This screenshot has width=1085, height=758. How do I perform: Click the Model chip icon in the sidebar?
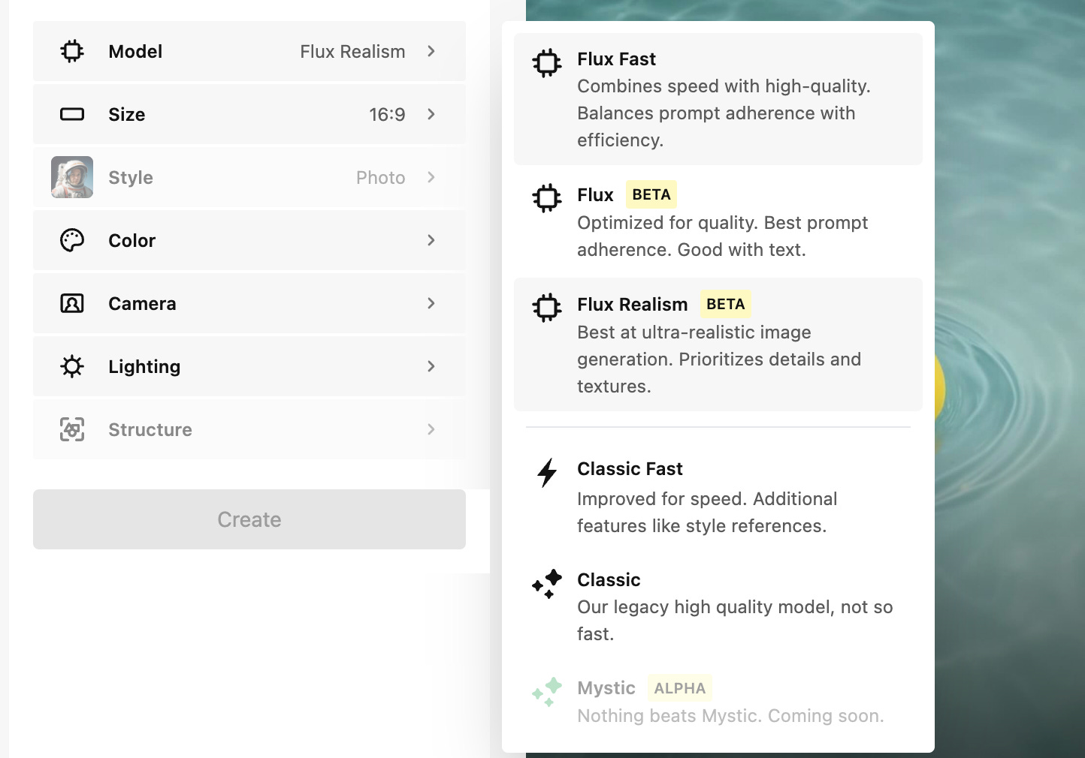[71, 51]
